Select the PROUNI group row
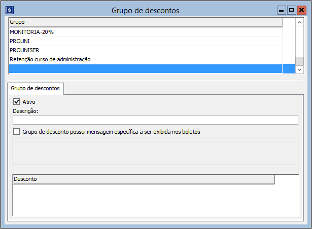This screenshot has width=312, height=229. pyautogui.click(x=146, y=41)
